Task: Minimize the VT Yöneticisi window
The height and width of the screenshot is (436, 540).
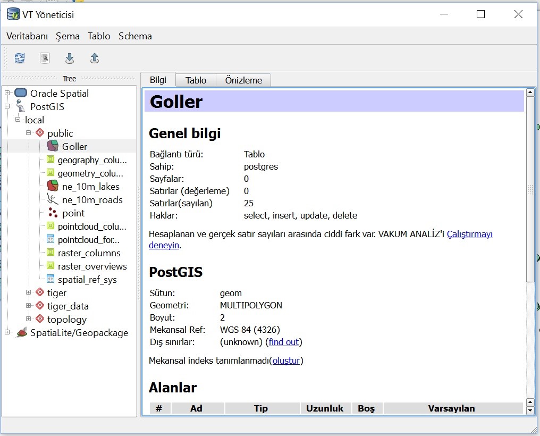Action: (x=444, y=14)
